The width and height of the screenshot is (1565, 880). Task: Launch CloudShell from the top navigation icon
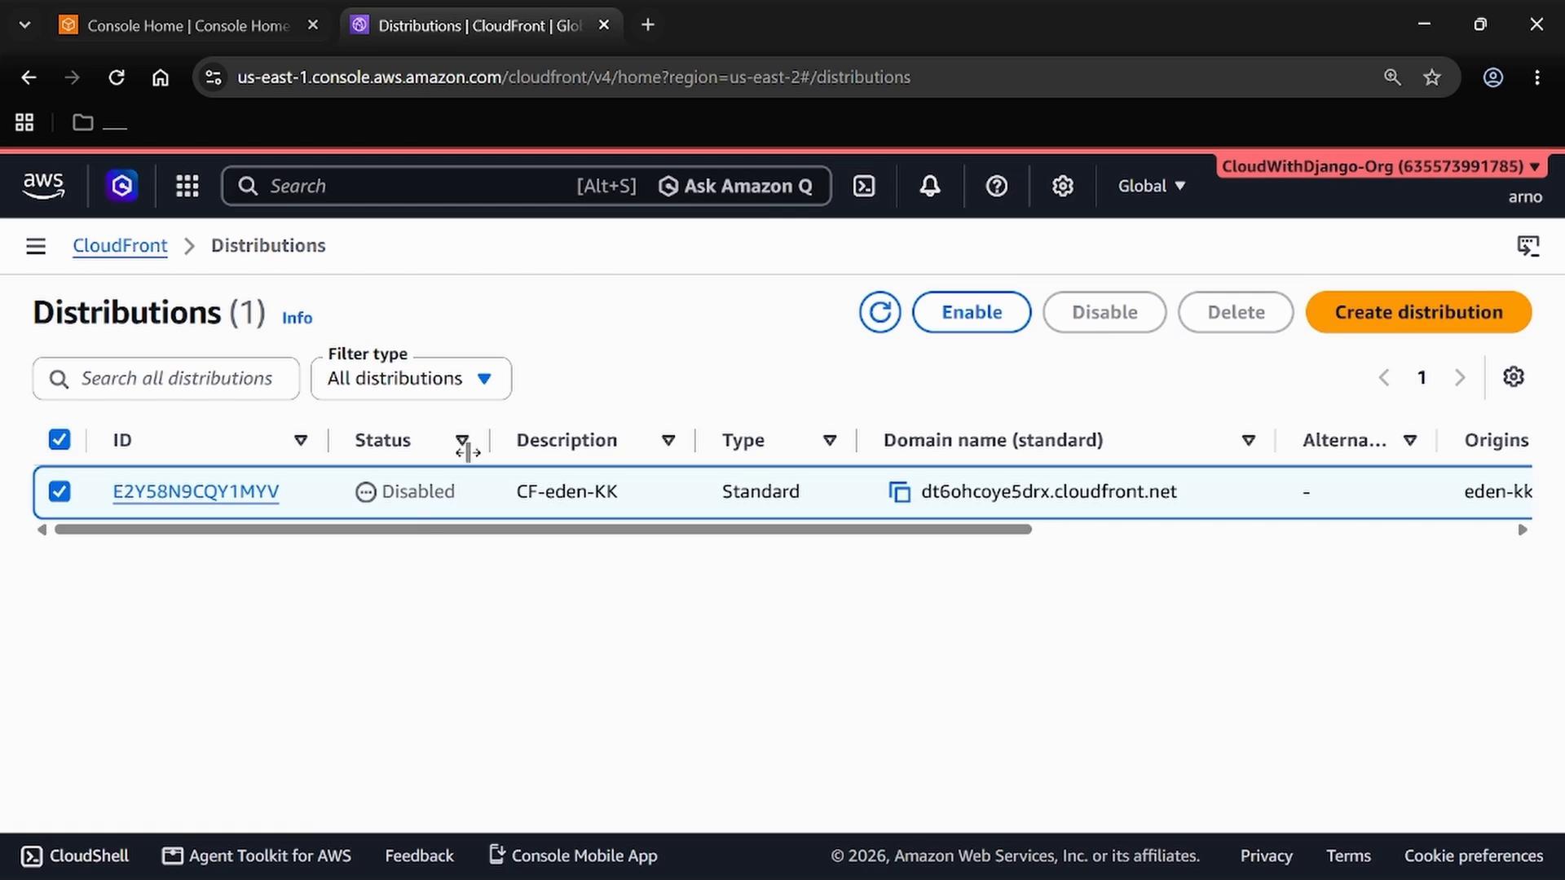864,186
